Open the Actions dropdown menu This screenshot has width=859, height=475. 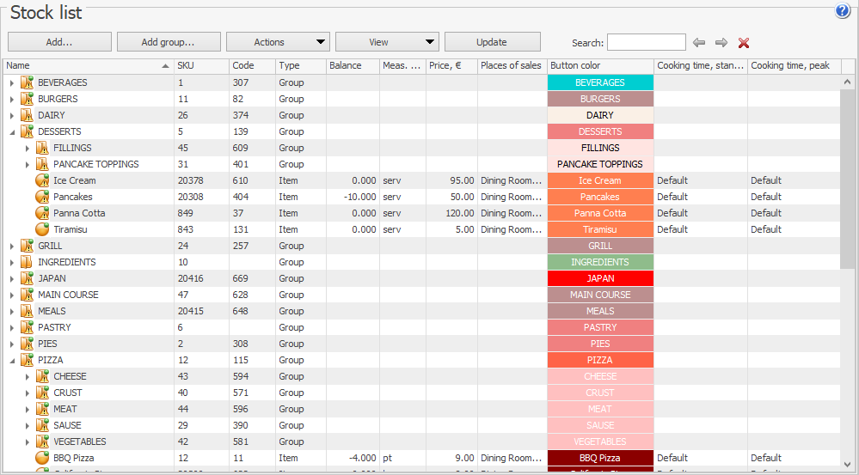tap(278, 42)
